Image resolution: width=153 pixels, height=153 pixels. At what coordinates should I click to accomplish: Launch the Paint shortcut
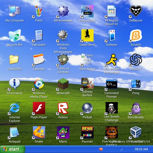click(x=39, y=11)
